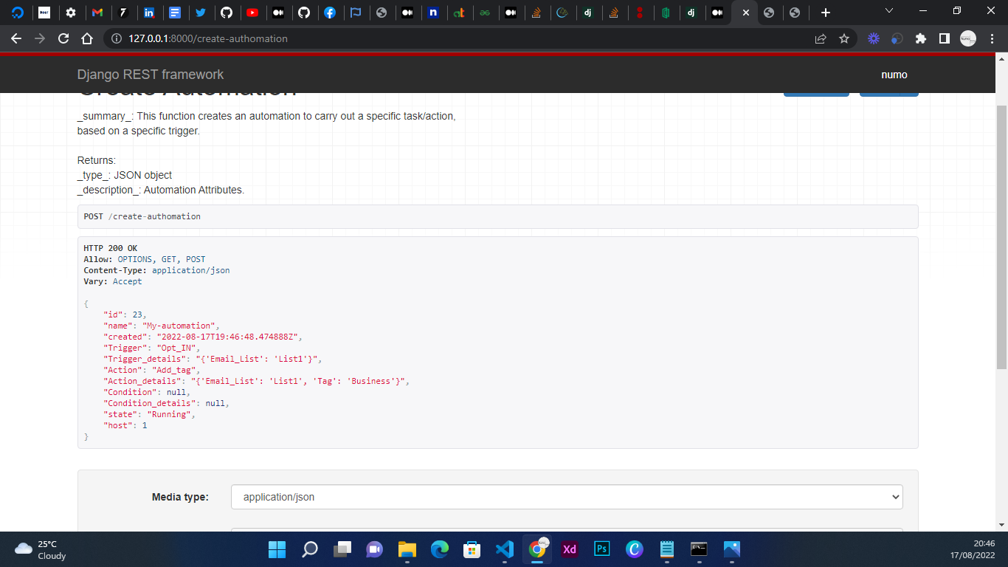Switch to the Twitter tab
The height and width of the screenshot is (567, 1008).
(200, 13)
